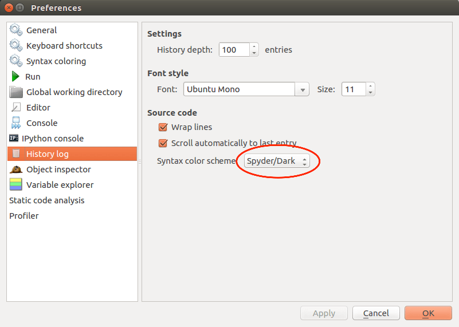This screenshot has width=459, height=327.
Task: Open the Syntax color scheme dropdown
Action: tap(277, 161)
